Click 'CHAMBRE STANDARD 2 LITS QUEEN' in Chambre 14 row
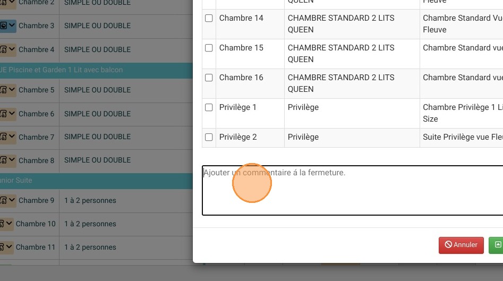Image resolution: width=503 pixels, height=281 pixels. tap(341, 24)
